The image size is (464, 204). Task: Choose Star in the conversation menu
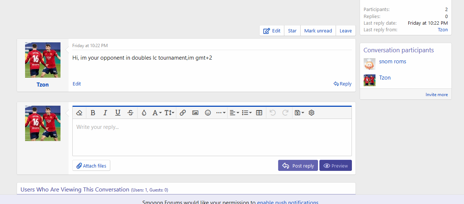point(292,31)
